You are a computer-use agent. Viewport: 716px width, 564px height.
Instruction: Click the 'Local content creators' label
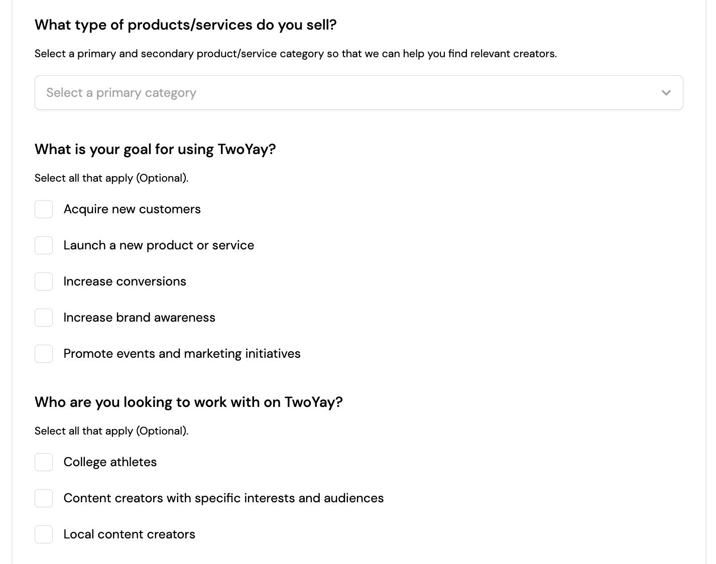point(129,534)
